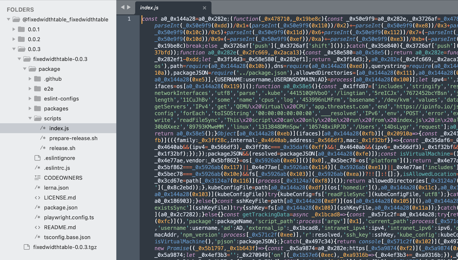Expand the .github folder
This screenshot has width=458, height=260.
click(30, 79)
